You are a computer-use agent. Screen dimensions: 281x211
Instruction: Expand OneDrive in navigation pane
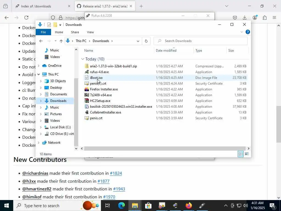(x=38, y=66)
